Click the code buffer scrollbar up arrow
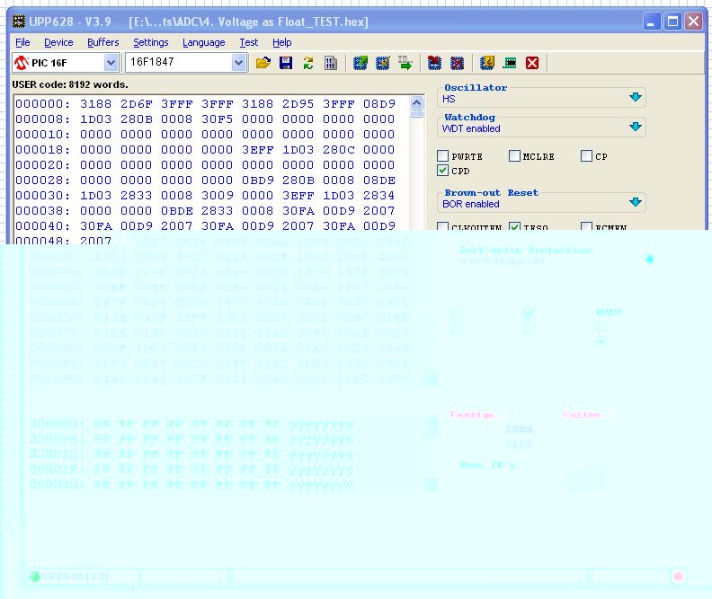This screenshot has width=712, height=599. pos(417,102)
